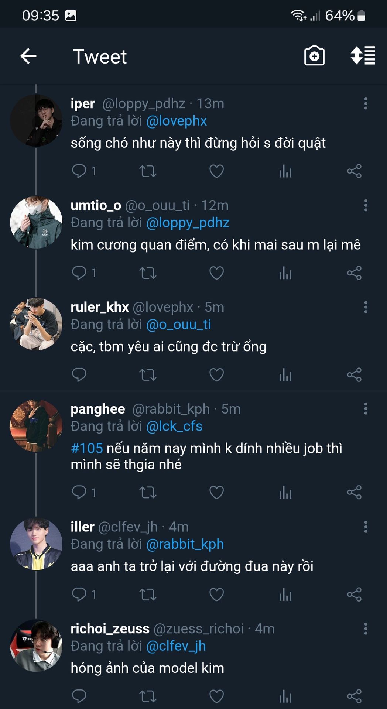
Task: Like ruler_khx's tweet
Action: point(216,375)
